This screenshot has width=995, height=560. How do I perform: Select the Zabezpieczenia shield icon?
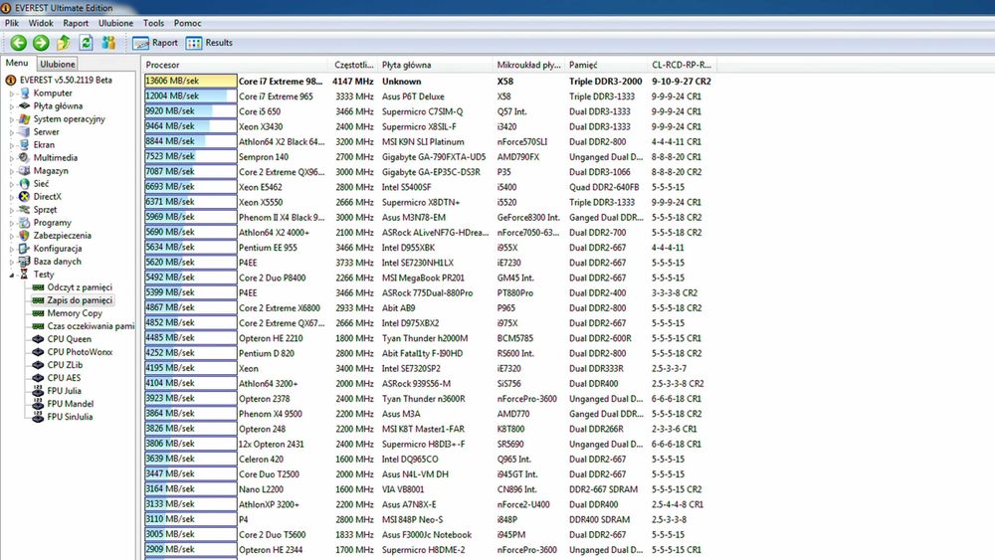pos(24,236)
